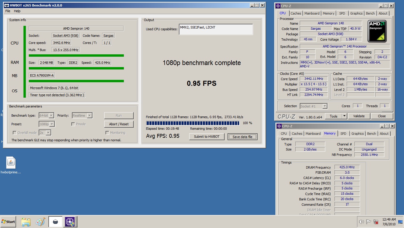Click the 0.95 FPS result text
404x228 pixels.
pyautogui.click(x=202, y=83)
